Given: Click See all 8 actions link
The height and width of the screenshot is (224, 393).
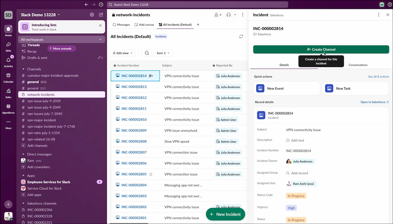Looking at the screenshot, I should pyautogui.click(x=378, y=76).
